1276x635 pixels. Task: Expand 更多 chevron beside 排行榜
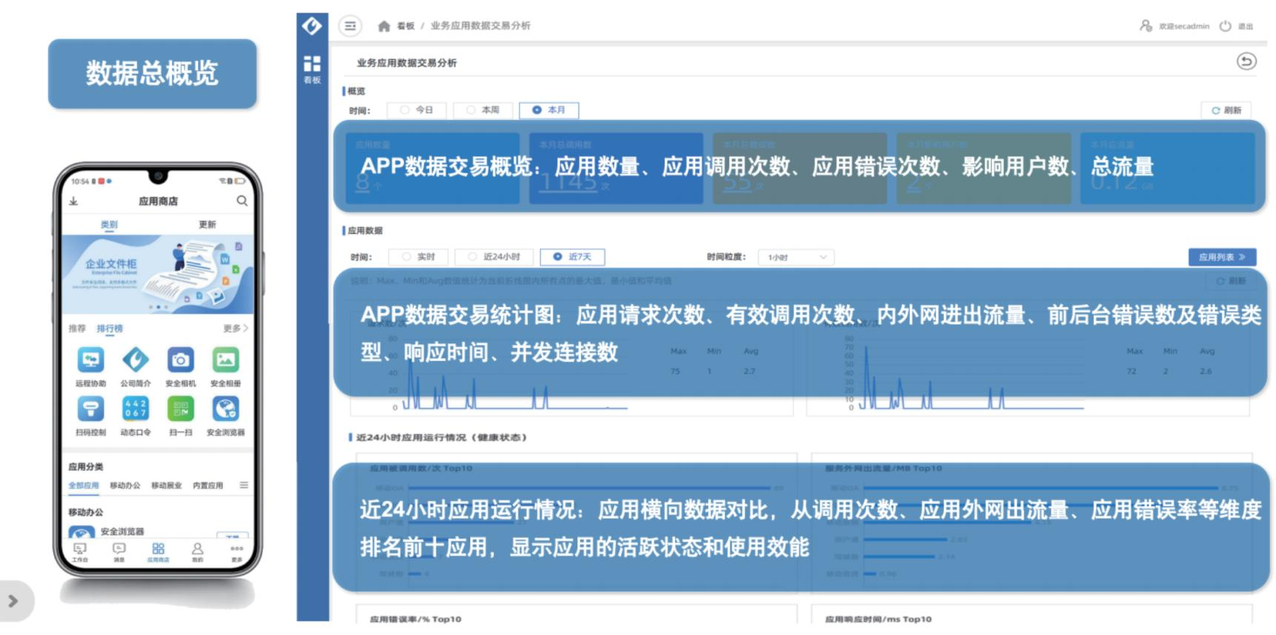[x=236, y=328]
